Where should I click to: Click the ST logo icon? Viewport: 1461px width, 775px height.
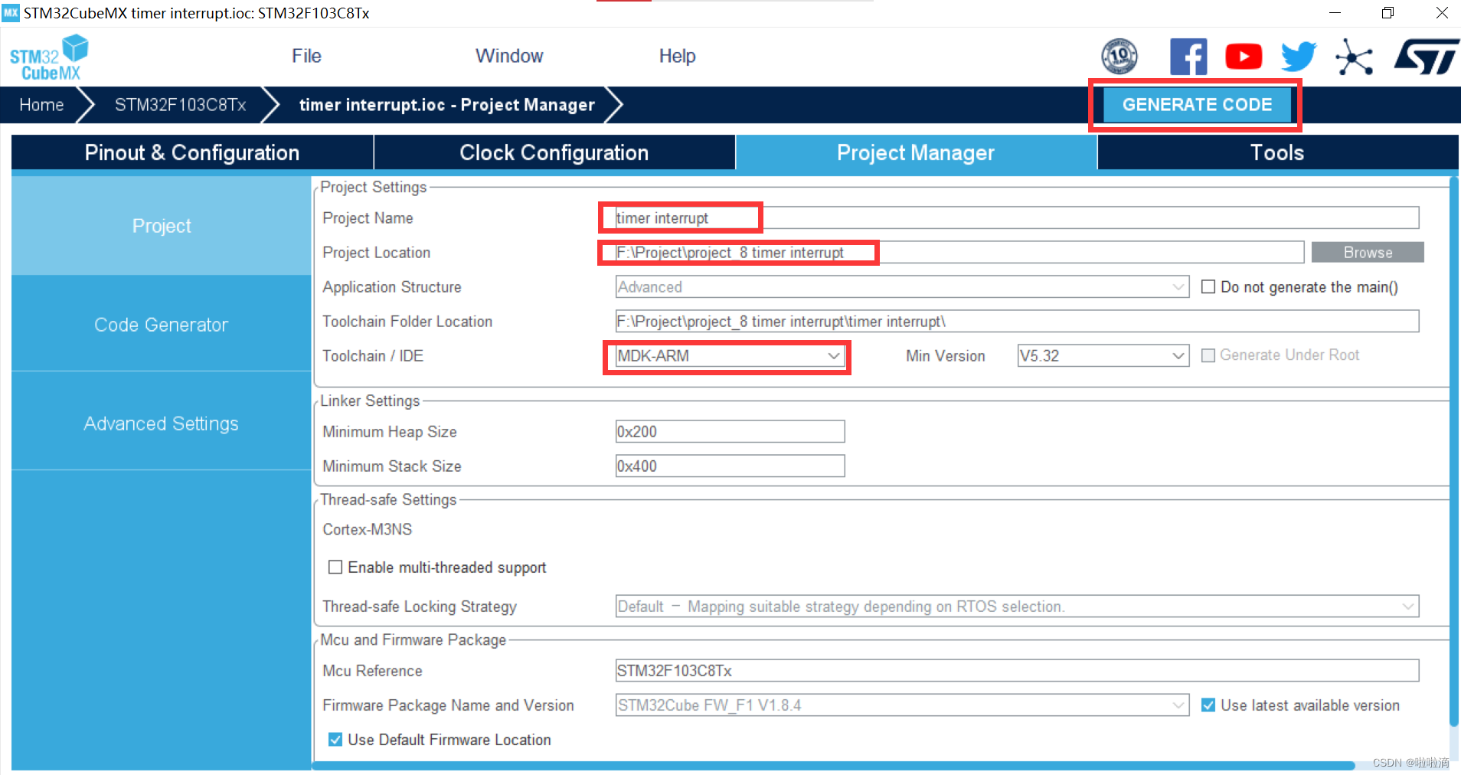click(x=1426, y=57)
